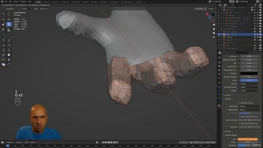The width and height of the screenshot is (263, 148).
Task: Open the Edit menu
Action: [x=10, y=2]
